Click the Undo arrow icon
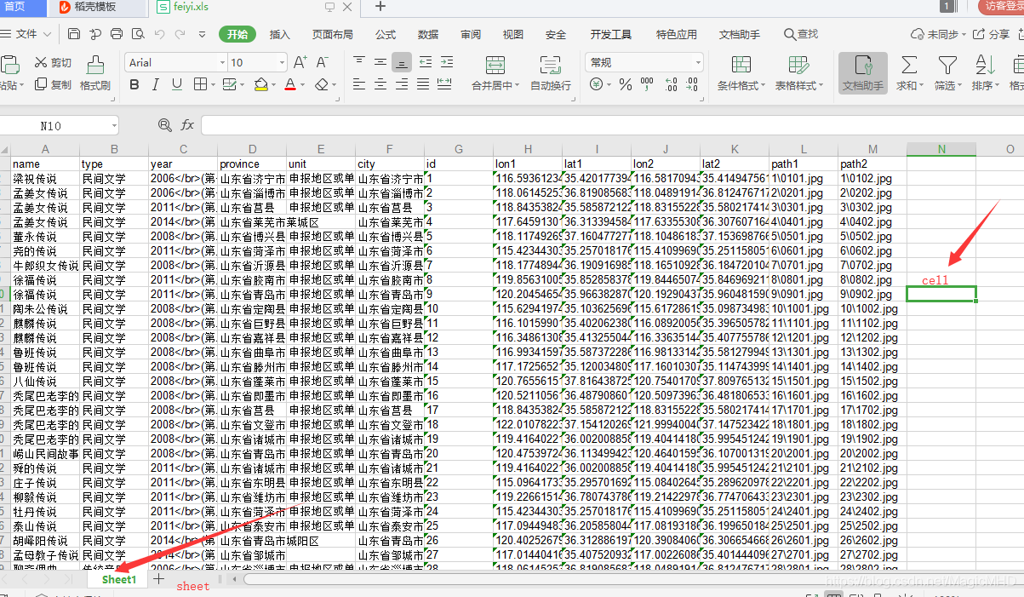Image resolution: width=1024 pixels, height=597 pixels. (159, 34)
